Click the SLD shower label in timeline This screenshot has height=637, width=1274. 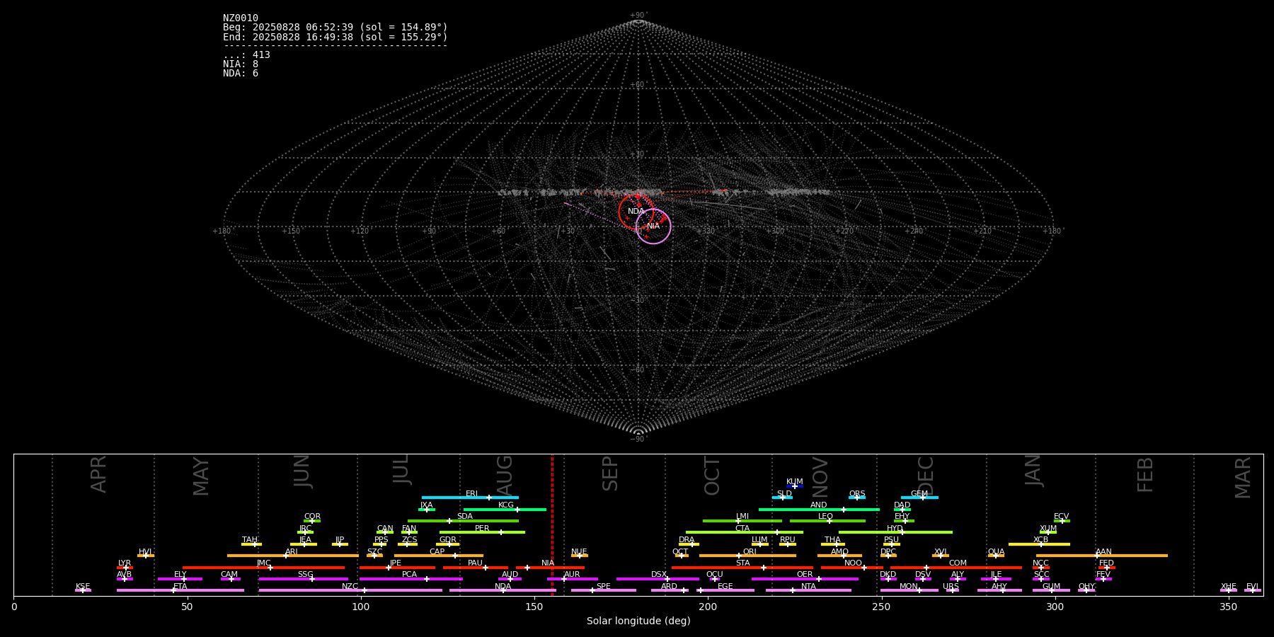(x=784, y=494)
